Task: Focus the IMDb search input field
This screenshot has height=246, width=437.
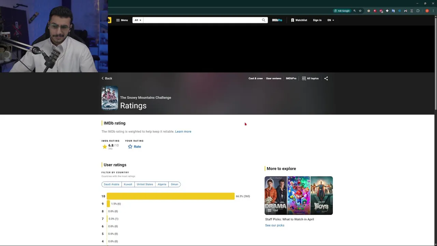Action: [x=202, y=20]
